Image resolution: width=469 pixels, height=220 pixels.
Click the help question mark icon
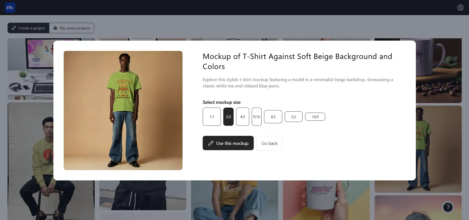pyautogui.click(x=448, y=207)
